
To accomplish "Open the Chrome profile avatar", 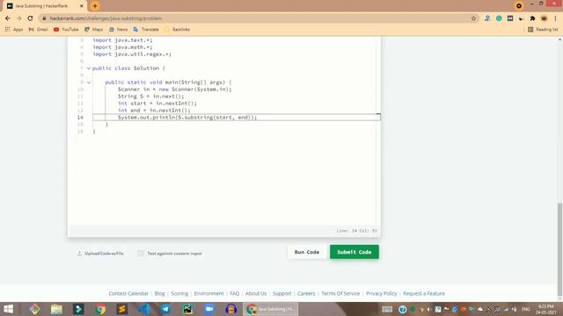I will pyautogui.click(x=544, y=18).
